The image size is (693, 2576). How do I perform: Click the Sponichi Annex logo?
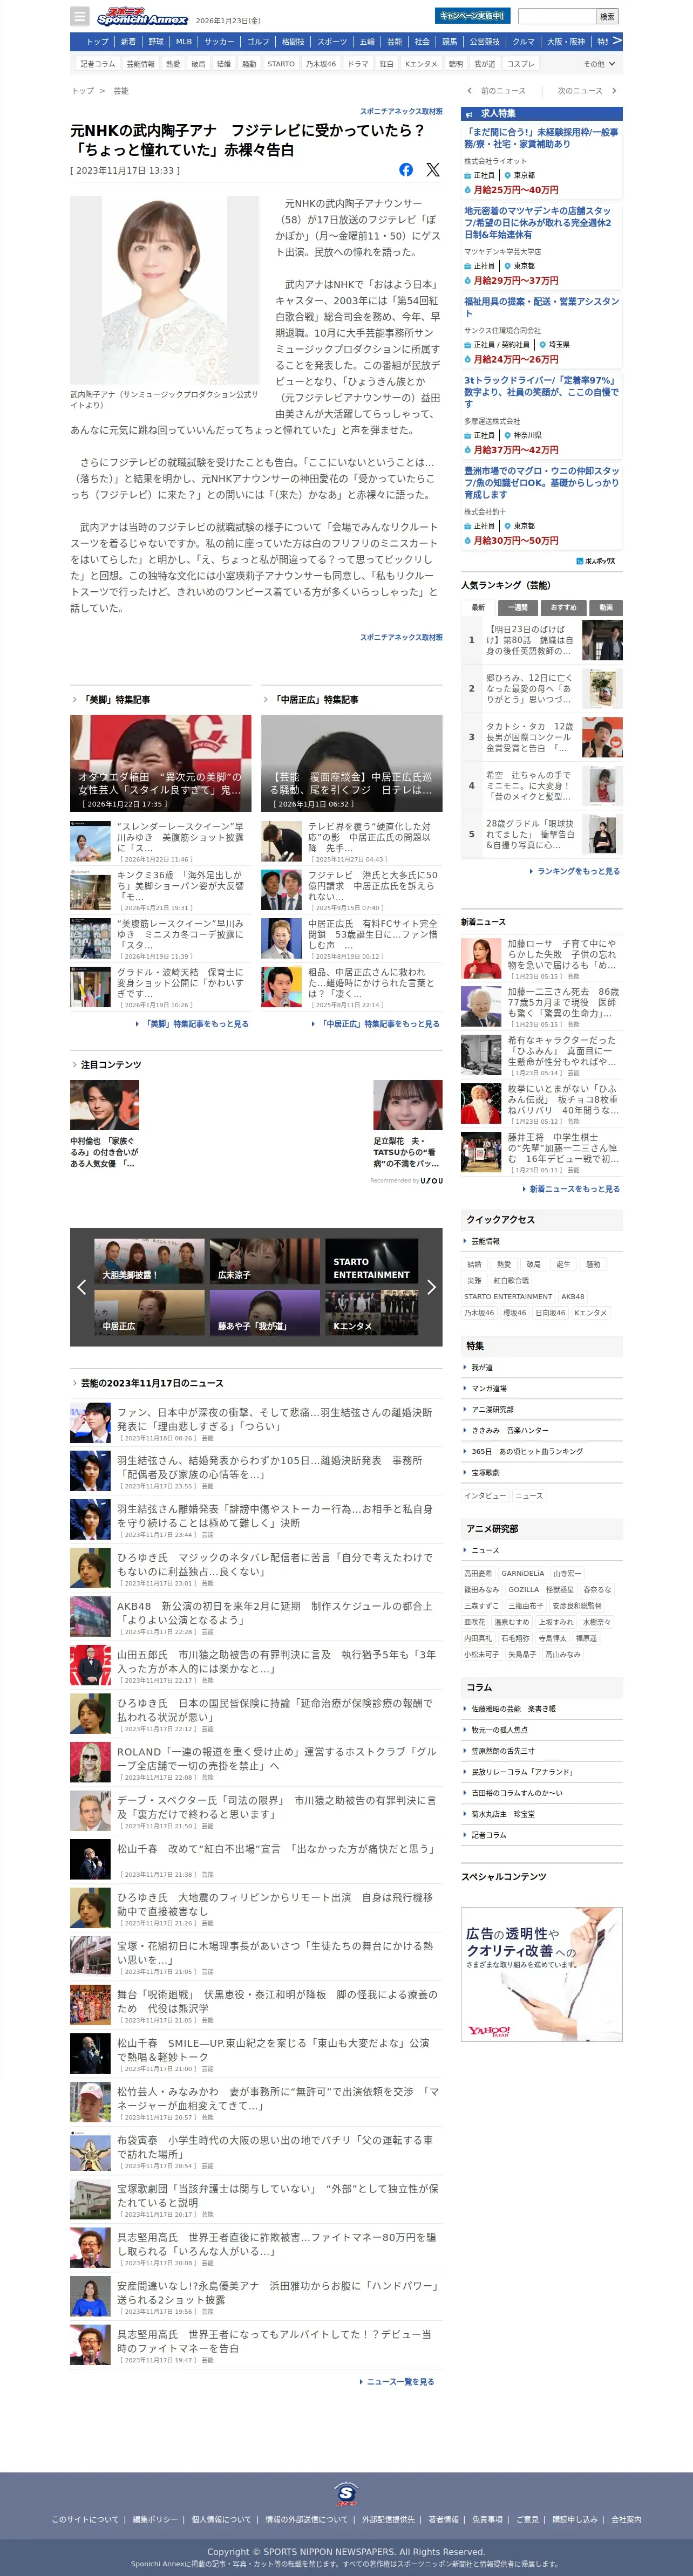point(142,17)
